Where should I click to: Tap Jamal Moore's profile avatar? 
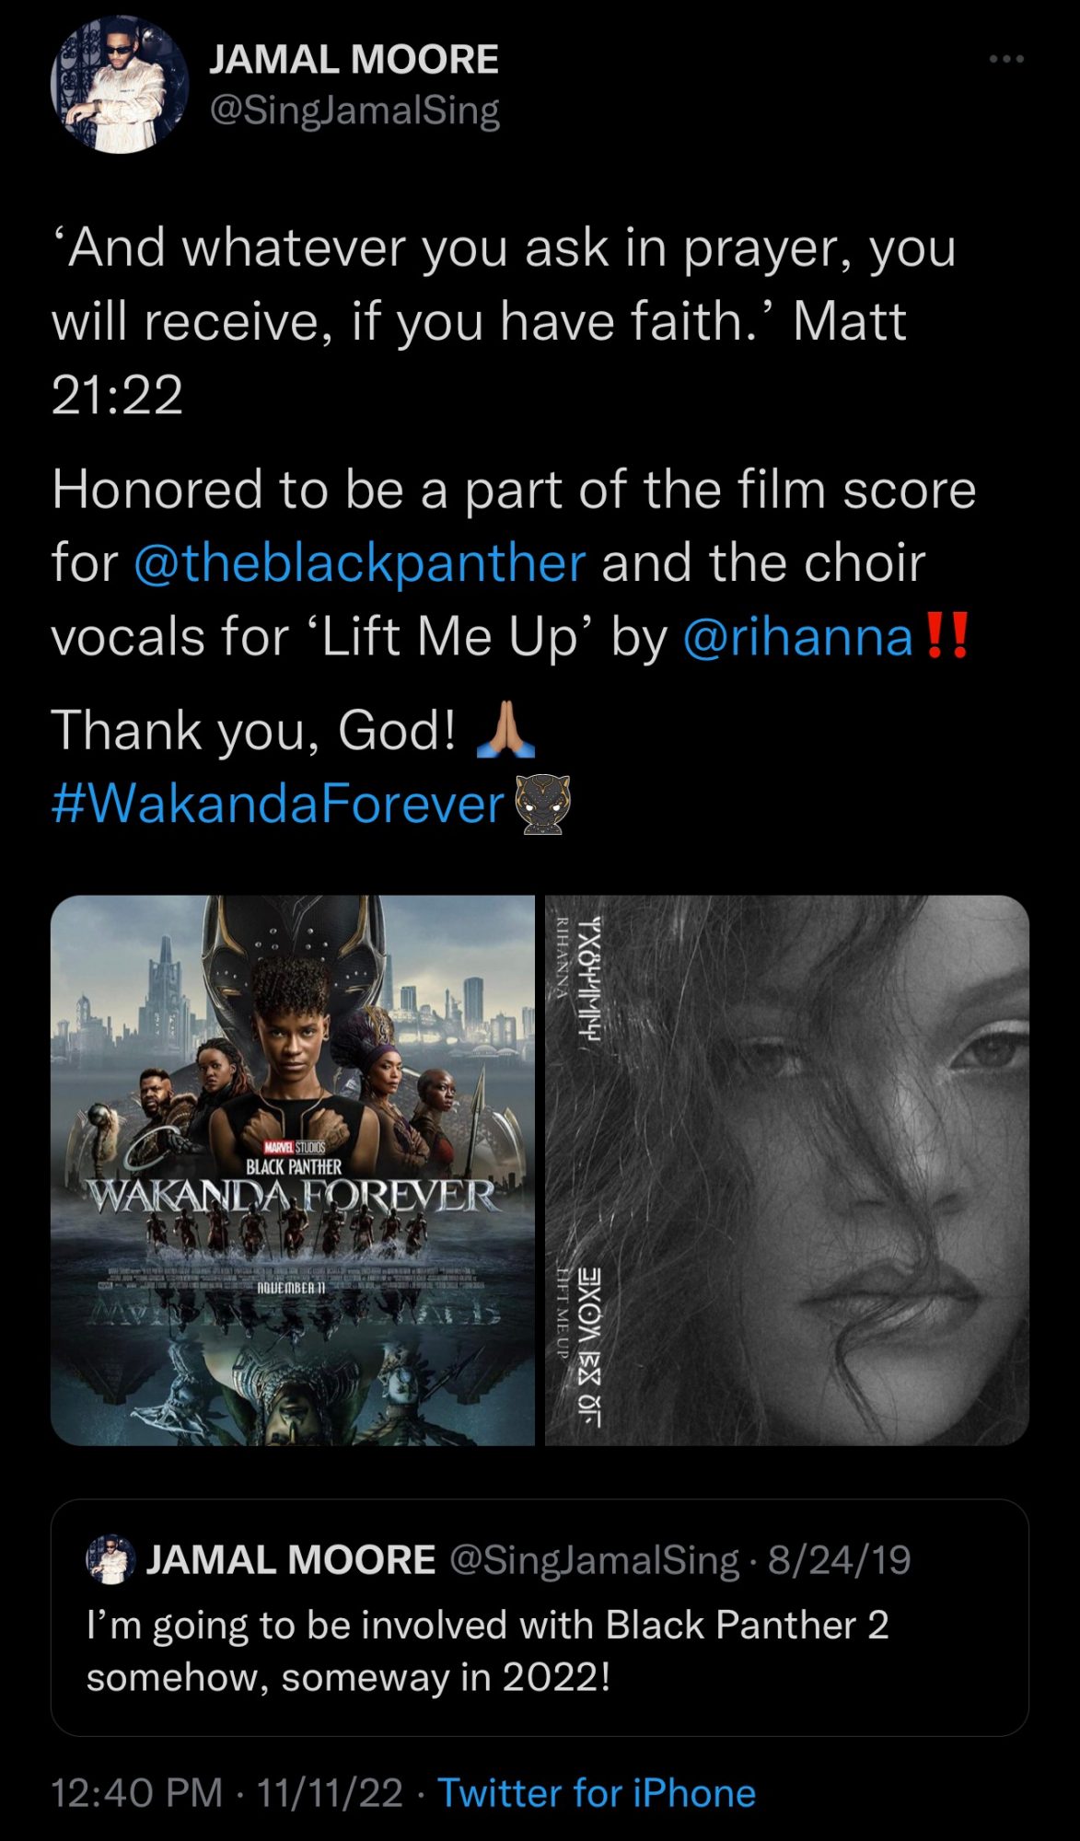[x=119, y=85]
